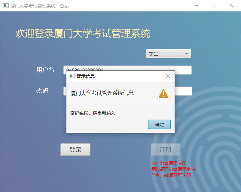
Task: Click the greyed-out 注册 button
Action: click(165, 150)
